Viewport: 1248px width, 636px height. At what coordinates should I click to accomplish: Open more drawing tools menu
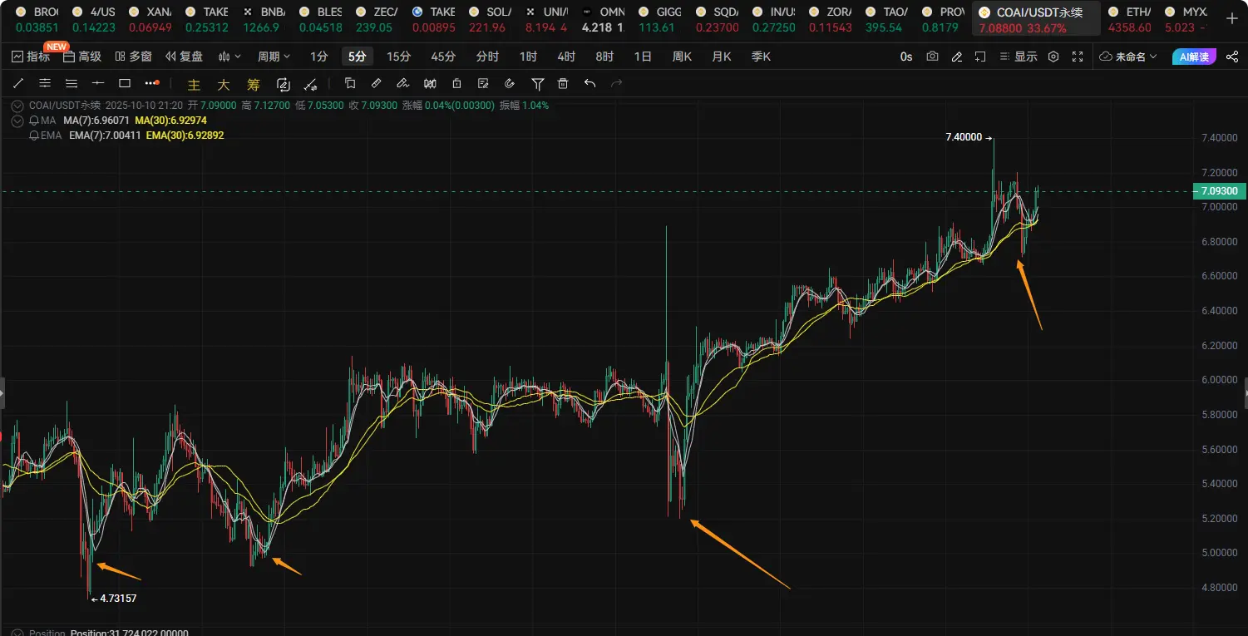click(151, 83)
